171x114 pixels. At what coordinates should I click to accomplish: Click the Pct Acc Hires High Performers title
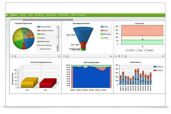click(41, 62)
